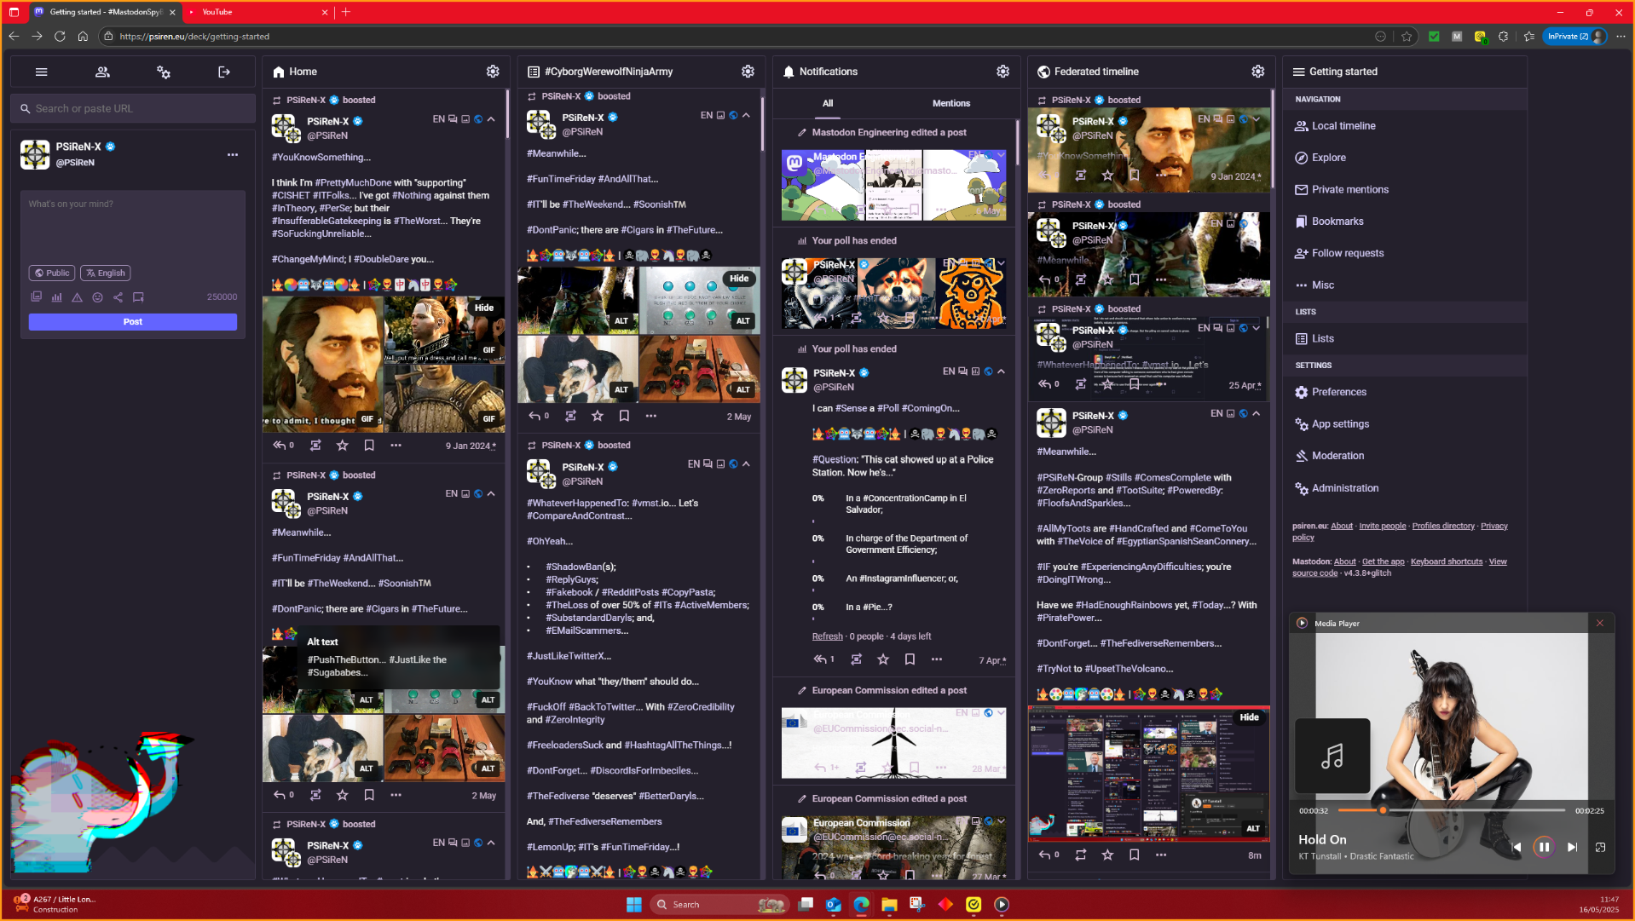The image size is (1635, 921).
Task: Open the Profiles directory link
Action: click(1442, 527)
